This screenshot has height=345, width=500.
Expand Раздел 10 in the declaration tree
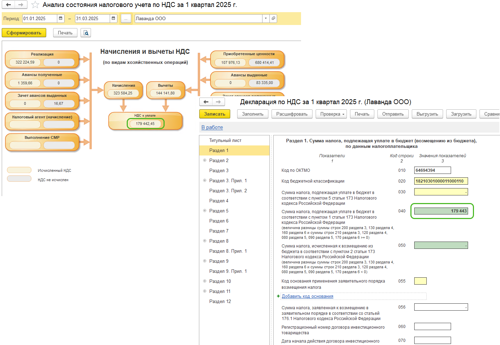(205, 281)
